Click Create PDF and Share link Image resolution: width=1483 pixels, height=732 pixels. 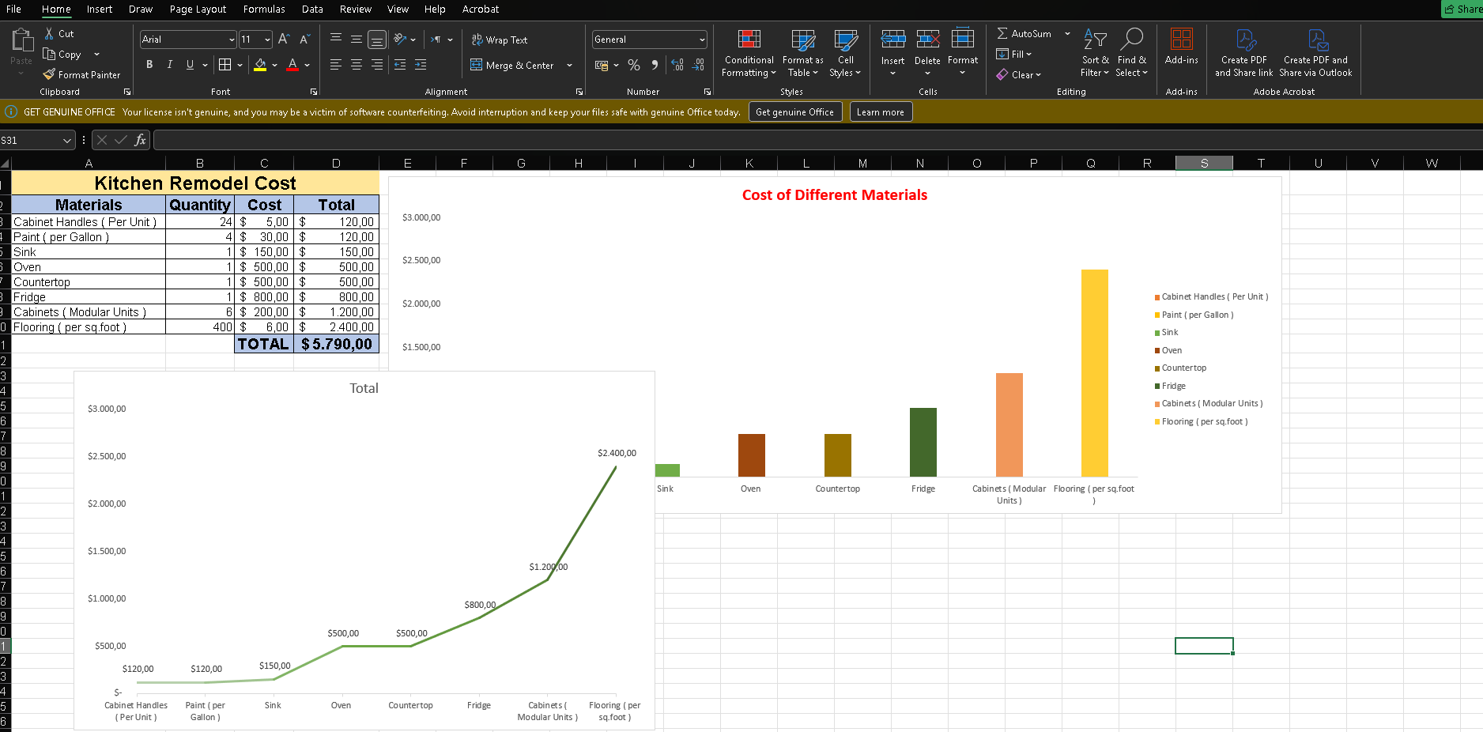[1243, 53]
